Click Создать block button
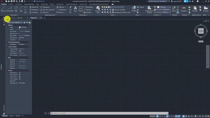210x118 pixels. 140,7
